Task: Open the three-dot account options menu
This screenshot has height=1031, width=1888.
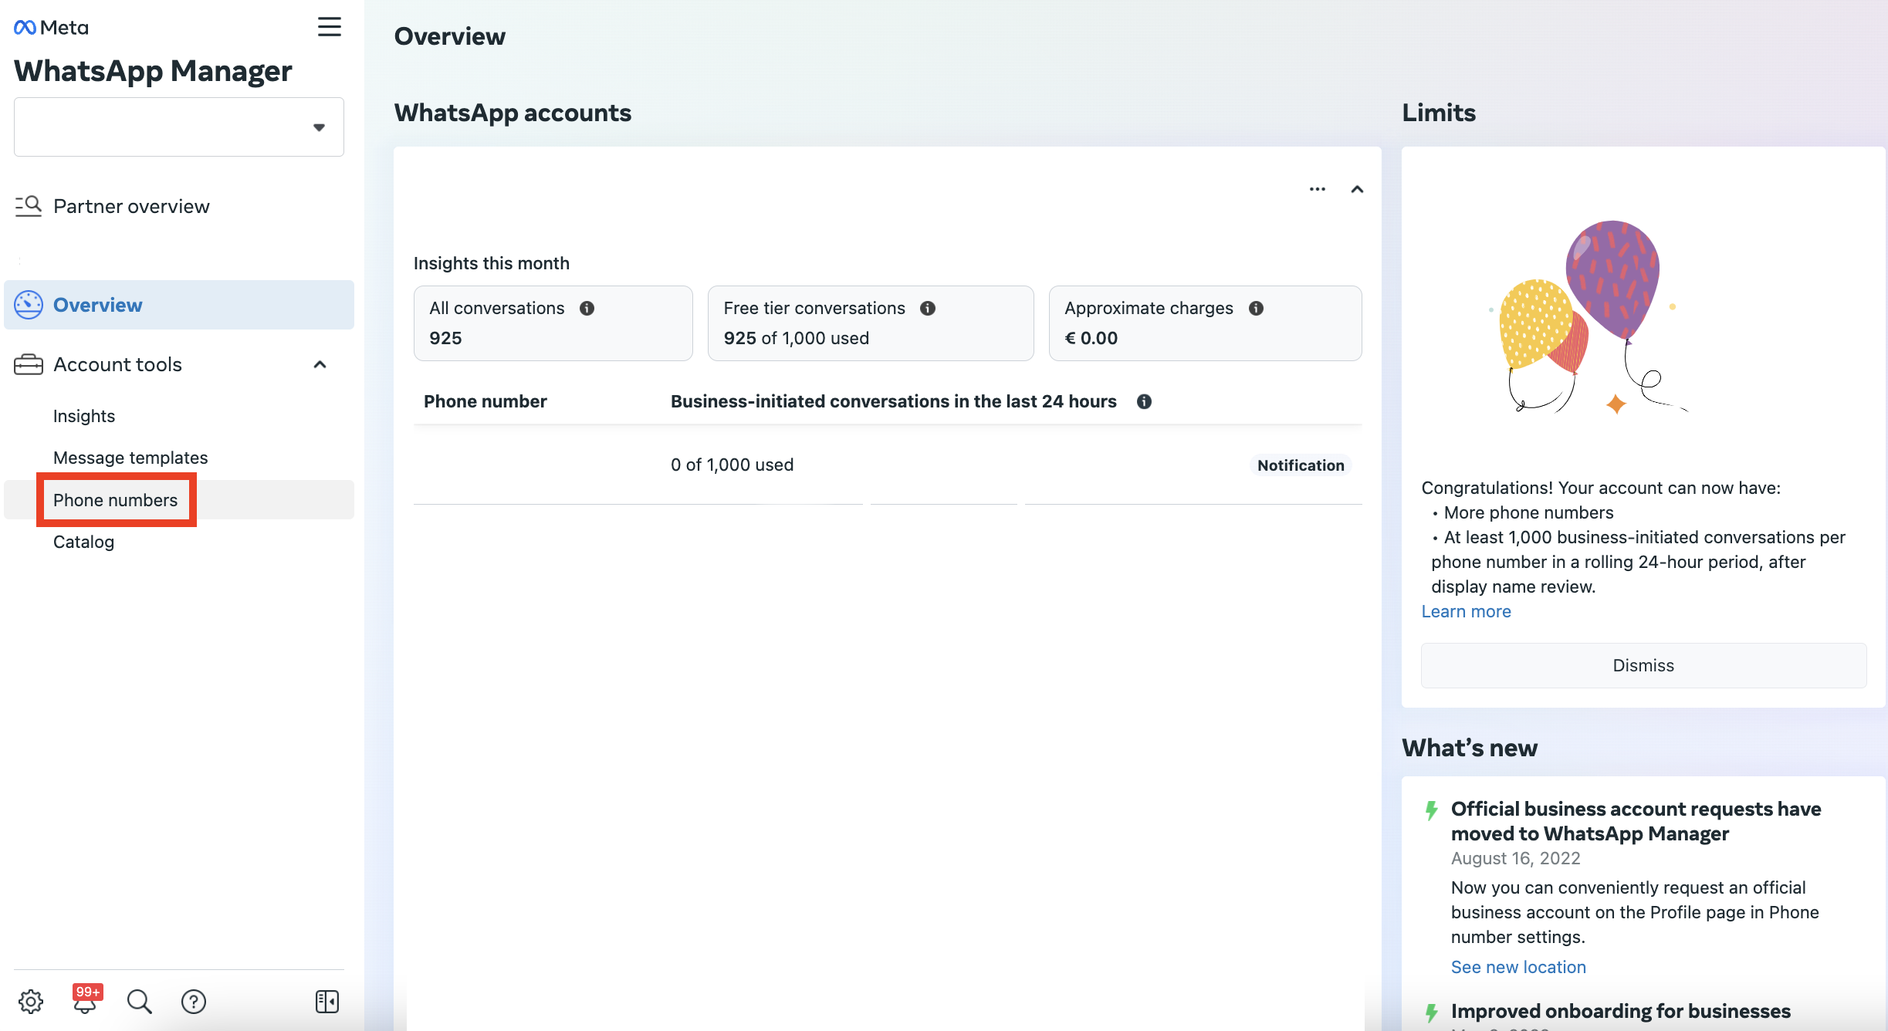Action: 1317,189
